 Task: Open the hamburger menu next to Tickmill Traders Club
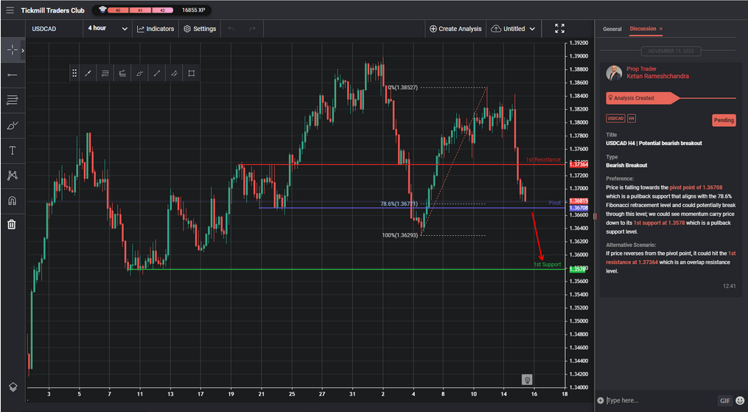coord(10,10)
